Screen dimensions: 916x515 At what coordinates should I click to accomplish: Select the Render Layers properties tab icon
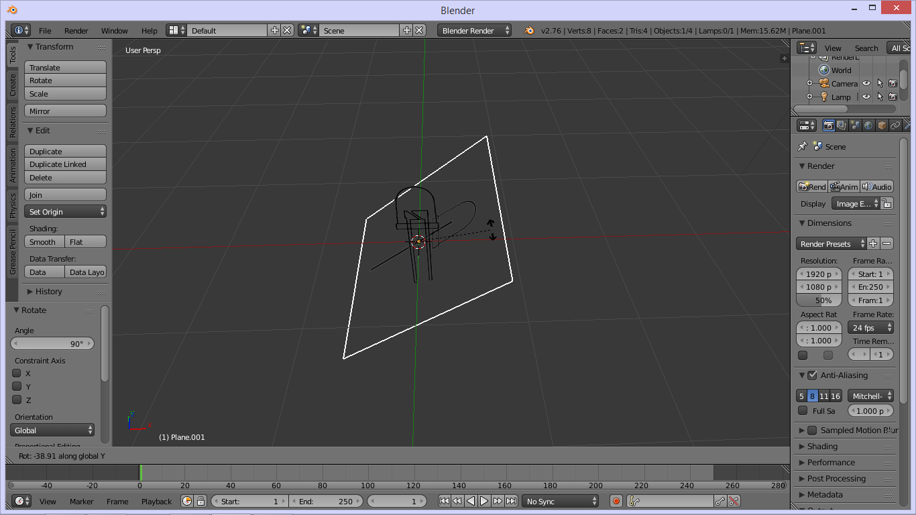pos(842,125)
